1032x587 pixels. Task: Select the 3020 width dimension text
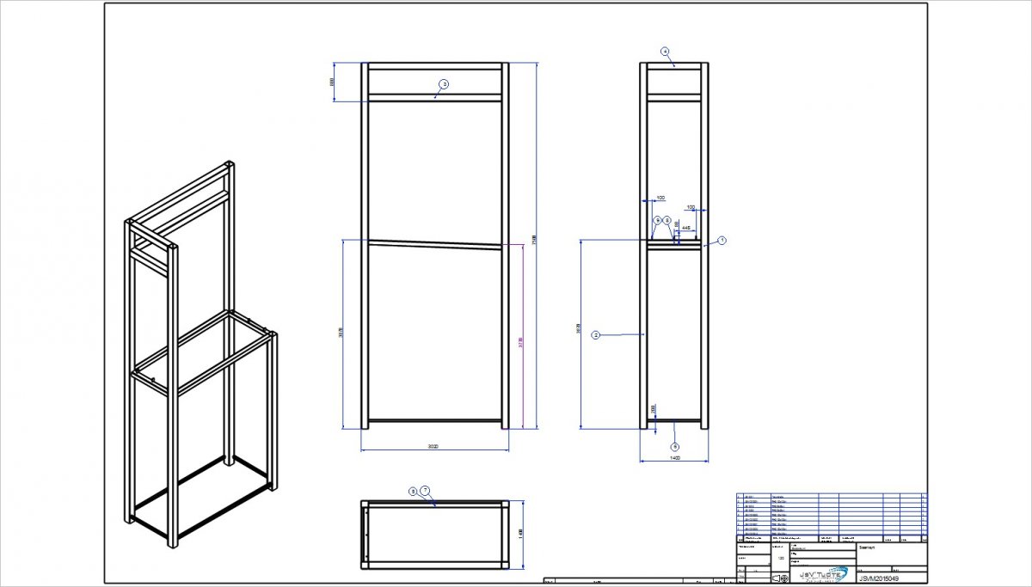[433, 447]
